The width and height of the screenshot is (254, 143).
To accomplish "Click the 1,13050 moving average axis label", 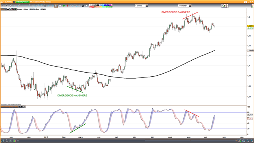I will coord(250,51).
